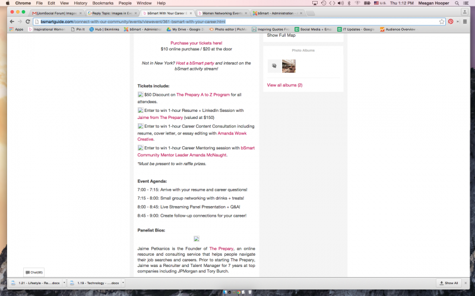This screenshot has height=296, width=475.
Task: Open the Chrome hamburger menu
Action: 465,21
